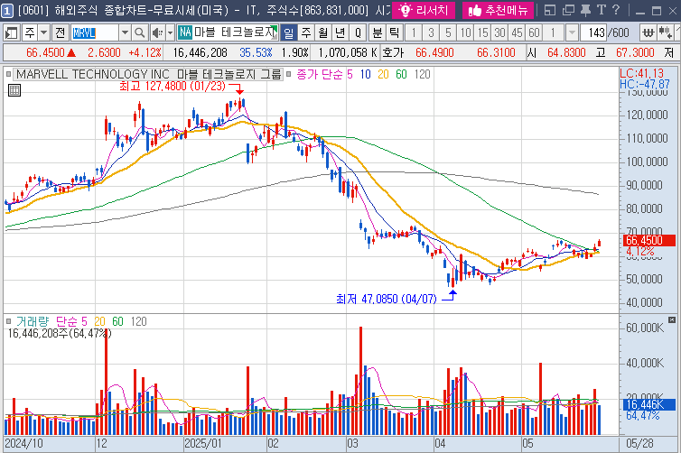Click the 143 candle count field
Screen dimensions: 681x453
point(593,32)
